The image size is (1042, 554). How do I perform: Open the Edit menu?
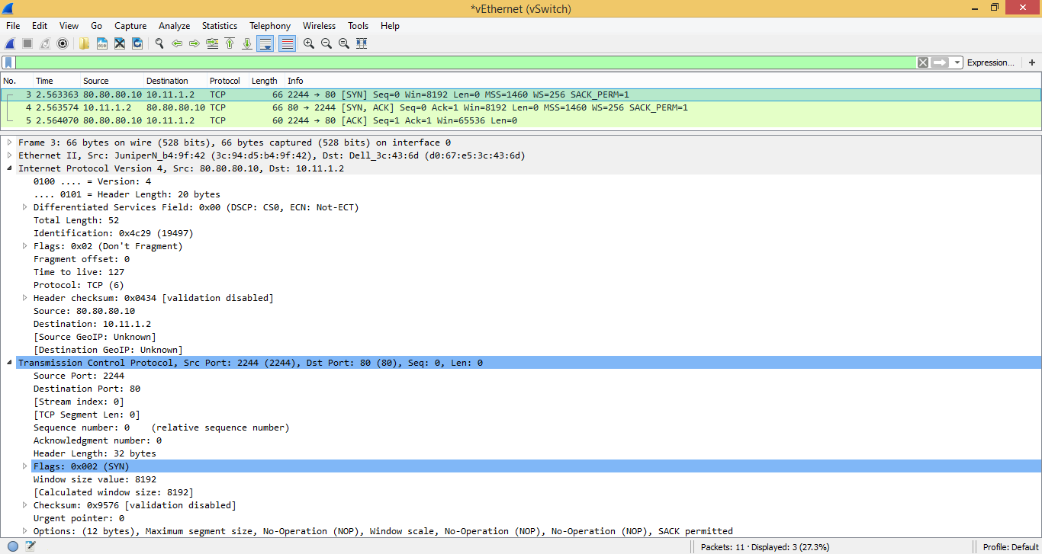[40, 26]
